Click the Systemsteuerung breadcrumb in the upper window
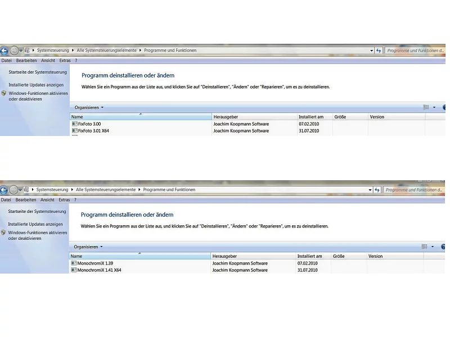The image size is (450, 337). pos(53,50)
